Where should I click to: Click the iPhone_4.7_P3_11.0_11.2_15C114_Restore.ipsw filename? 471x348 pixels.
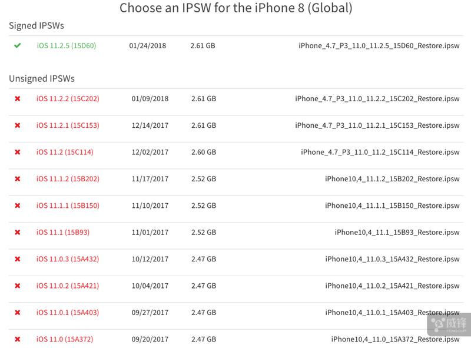coord(380,152)
